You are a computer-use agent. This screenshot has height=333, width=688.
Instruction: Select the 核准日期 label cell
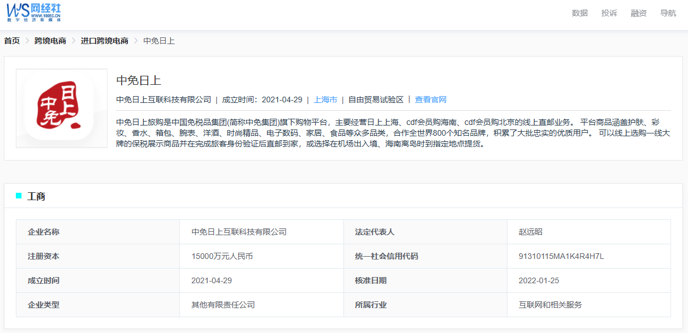(x=425, y=280)
